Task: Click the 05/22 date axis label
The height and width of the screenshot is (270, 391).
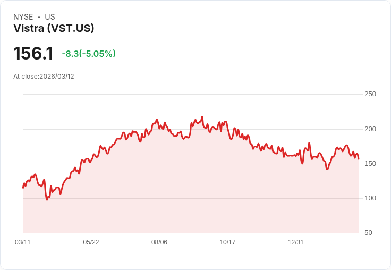Action: pyautogui.click(x=91, y=242)
